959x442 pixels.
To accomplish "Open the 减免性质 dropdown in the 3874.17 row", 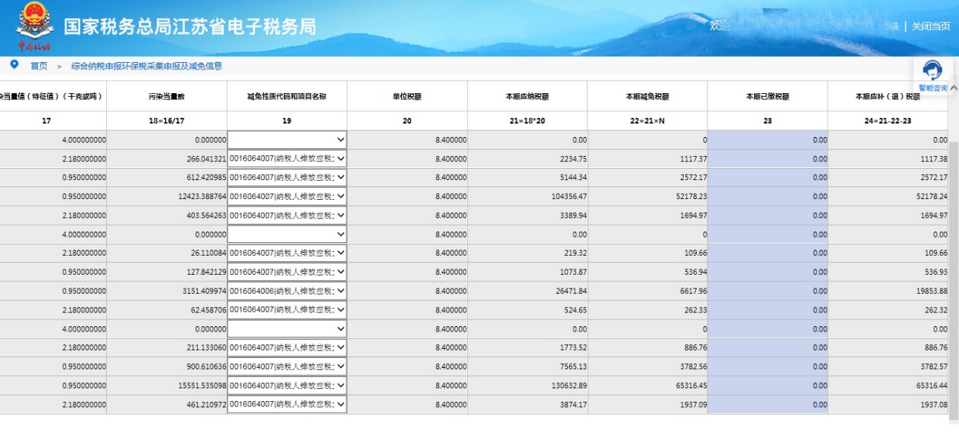I will (x=287, y=405).
